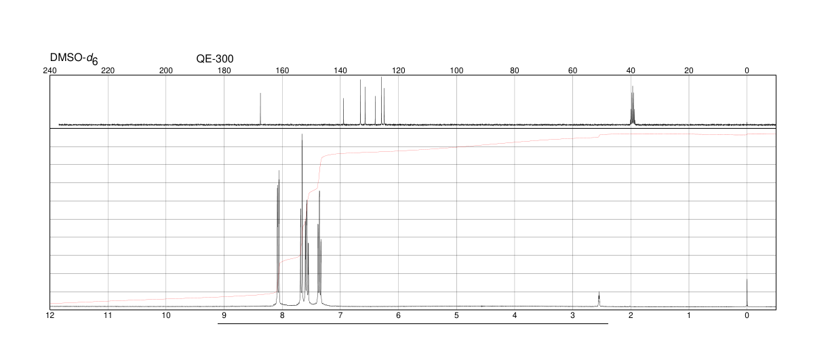Click the 0 label on the proton axis
The height and width of the screenshot is (358, 830).
747,315
